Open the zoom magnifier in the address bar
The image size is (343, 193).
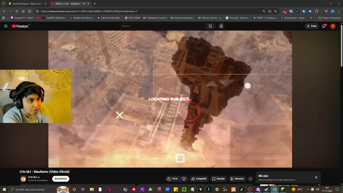pos(264,11)
